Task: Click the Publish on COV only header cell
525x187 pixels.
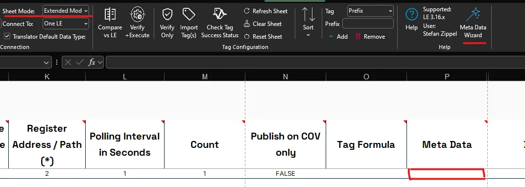Action: tap(286, 144)
